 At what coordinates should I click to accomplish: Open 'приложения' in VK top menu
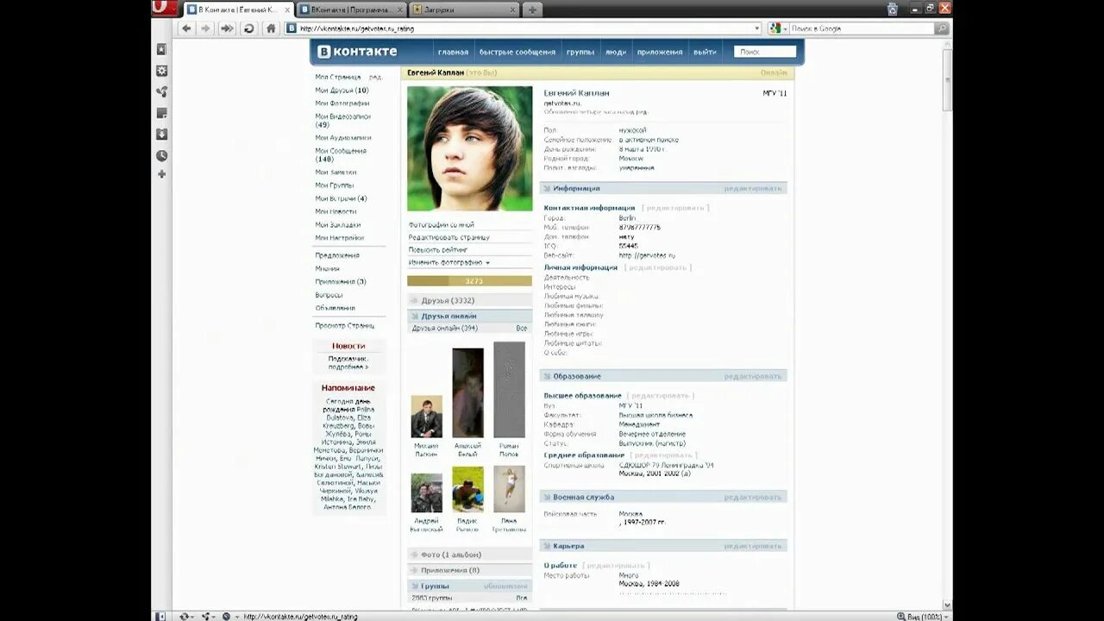point(660,52)
